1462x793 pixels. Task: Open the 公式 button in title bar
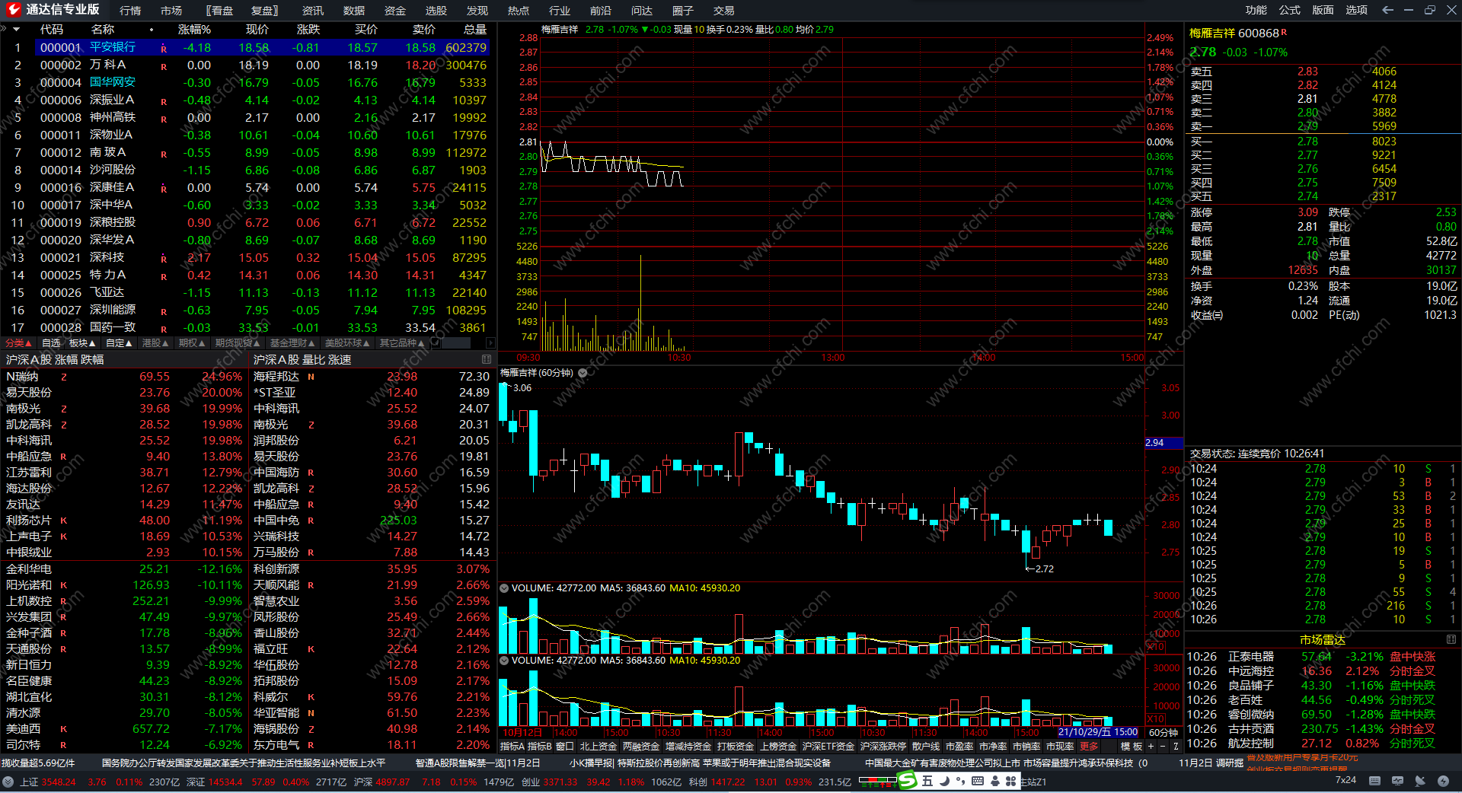point(1290,10)
